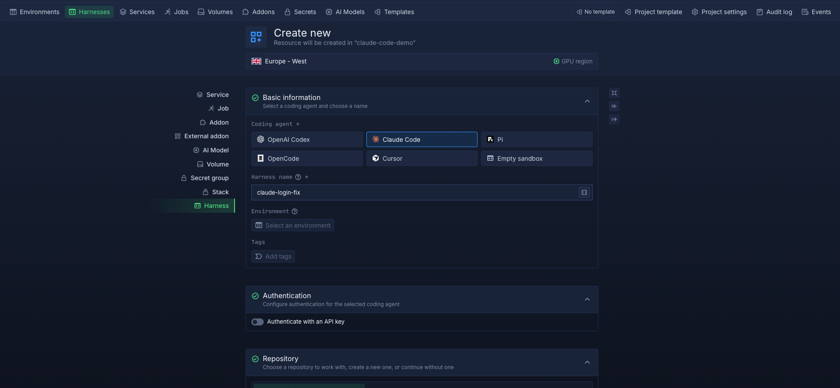The height and width of the screenshot is (388, 840).
Task: Open the Add tags selector
Action: point(273,256)
